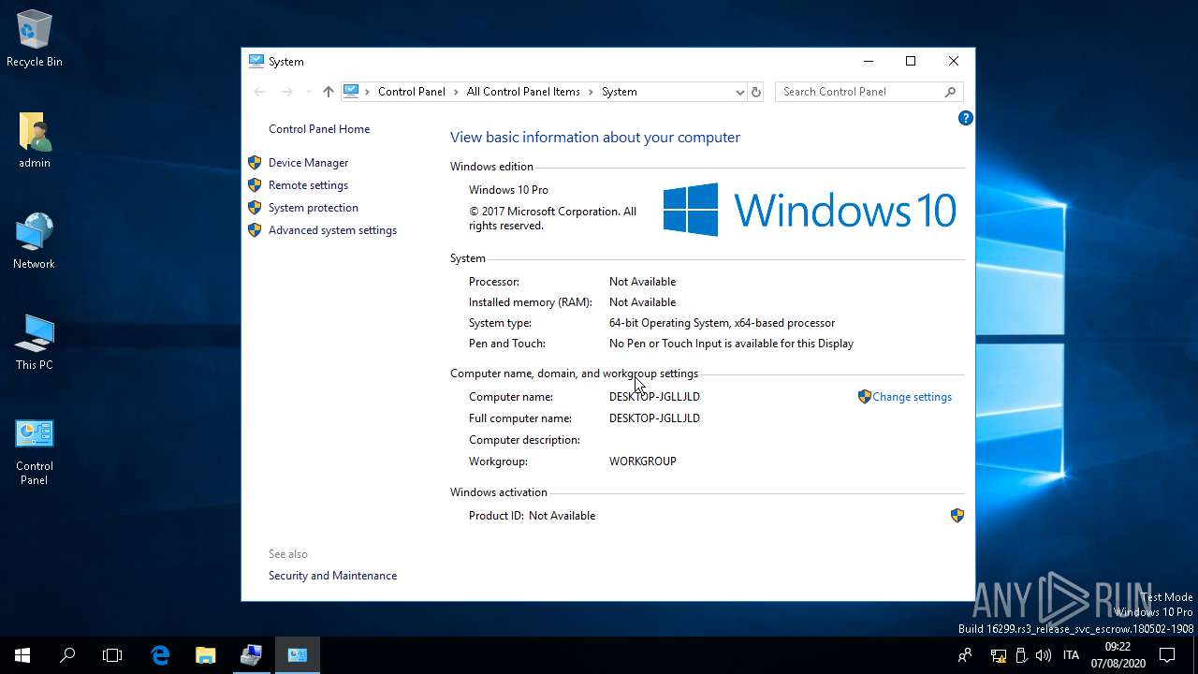Open File Explorer from taskbar

click(205, 655)
